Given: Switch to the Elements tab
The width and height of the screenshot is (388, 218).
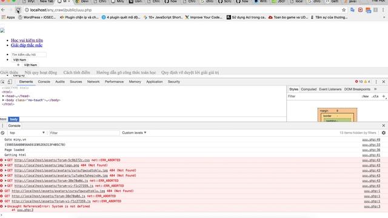Looking at the screenshot, I should coord(26,82).
